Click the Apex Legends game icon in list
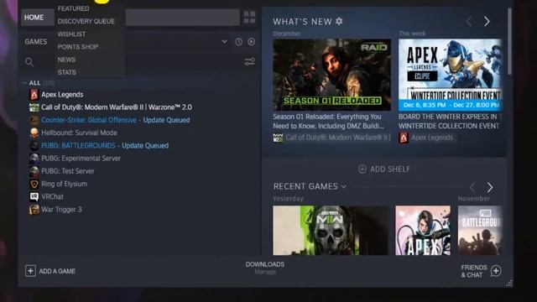The width and height of the screenshot is (537, 302). tap(34, 95)
